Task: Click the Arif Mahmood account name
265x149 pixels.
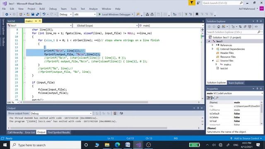Action: (247, 9)
